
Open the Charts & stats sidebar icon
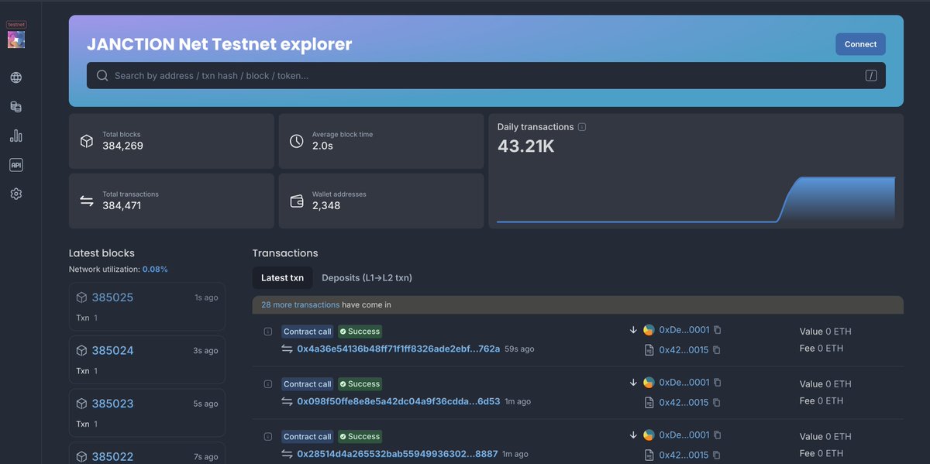[x=16, y=136]
